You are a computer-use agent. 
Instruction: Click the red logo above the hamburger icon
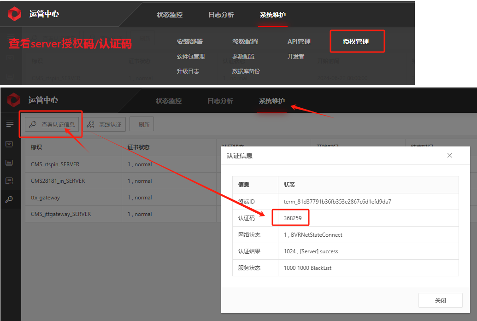[14, 100]
